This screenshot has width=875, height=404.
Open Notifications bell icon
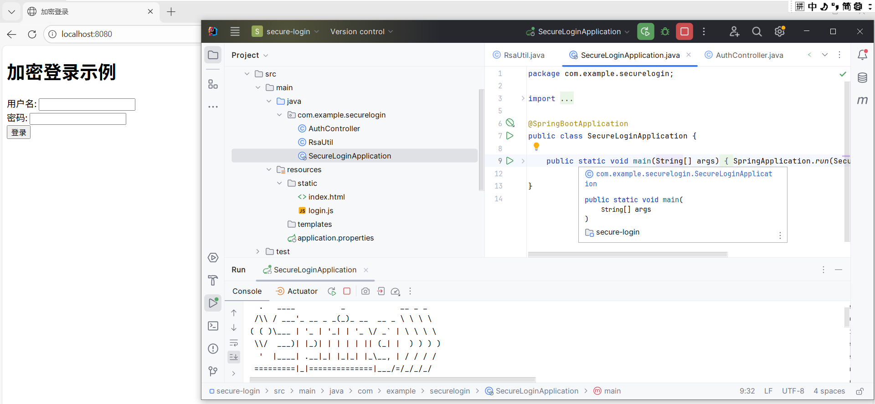click(862, 55)
